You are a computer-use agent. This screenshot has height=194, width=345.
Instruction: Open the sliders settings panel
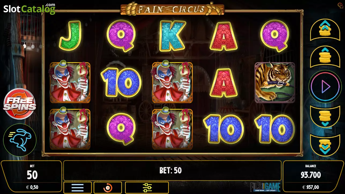click(147, 188)
